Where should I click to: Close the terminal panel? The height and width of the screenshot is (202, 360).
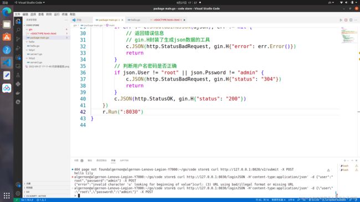[356, 161]
